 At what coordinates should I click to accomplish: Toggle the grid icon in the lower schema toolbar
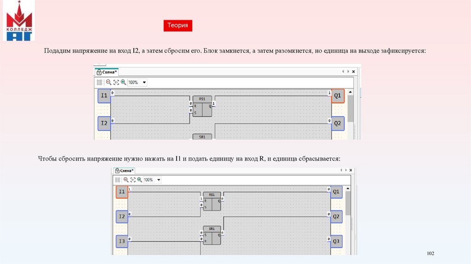117,180
